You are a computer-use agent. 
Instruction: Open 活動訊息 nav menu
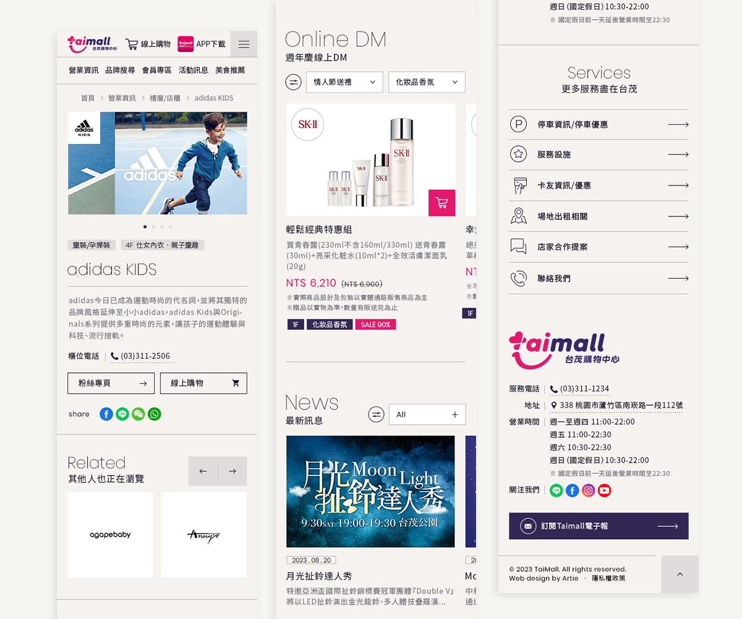(x=194, y=70)
